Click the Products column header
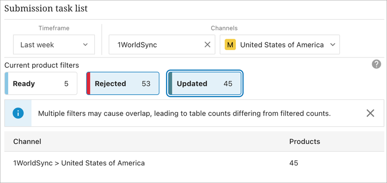This screenshot has height=183, width=387. pos(304,141)
